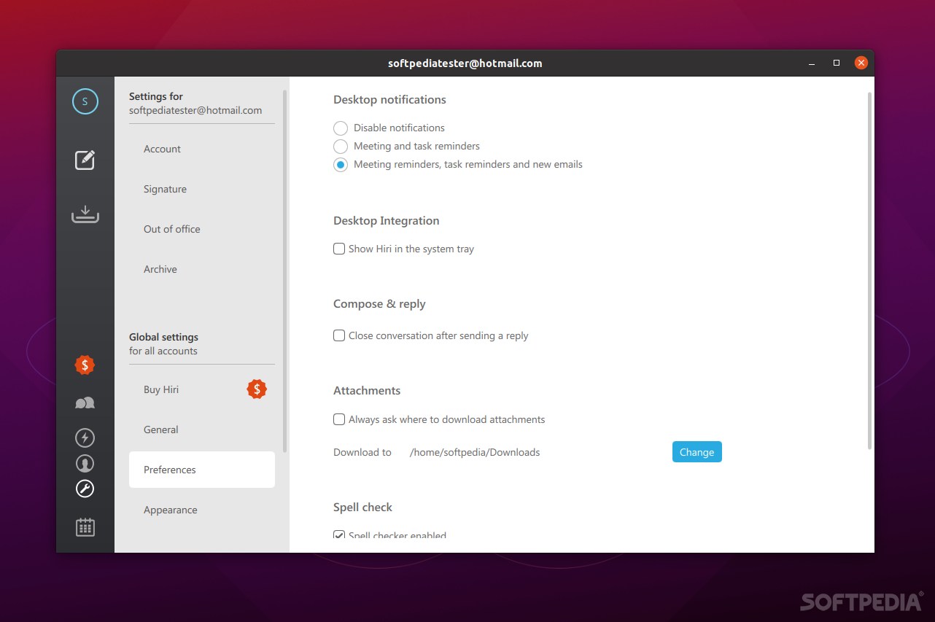The image size is (935, 622).
Task: Click the Desktop notifications heading
Action: pyautogui.click(x=389, y=100)
